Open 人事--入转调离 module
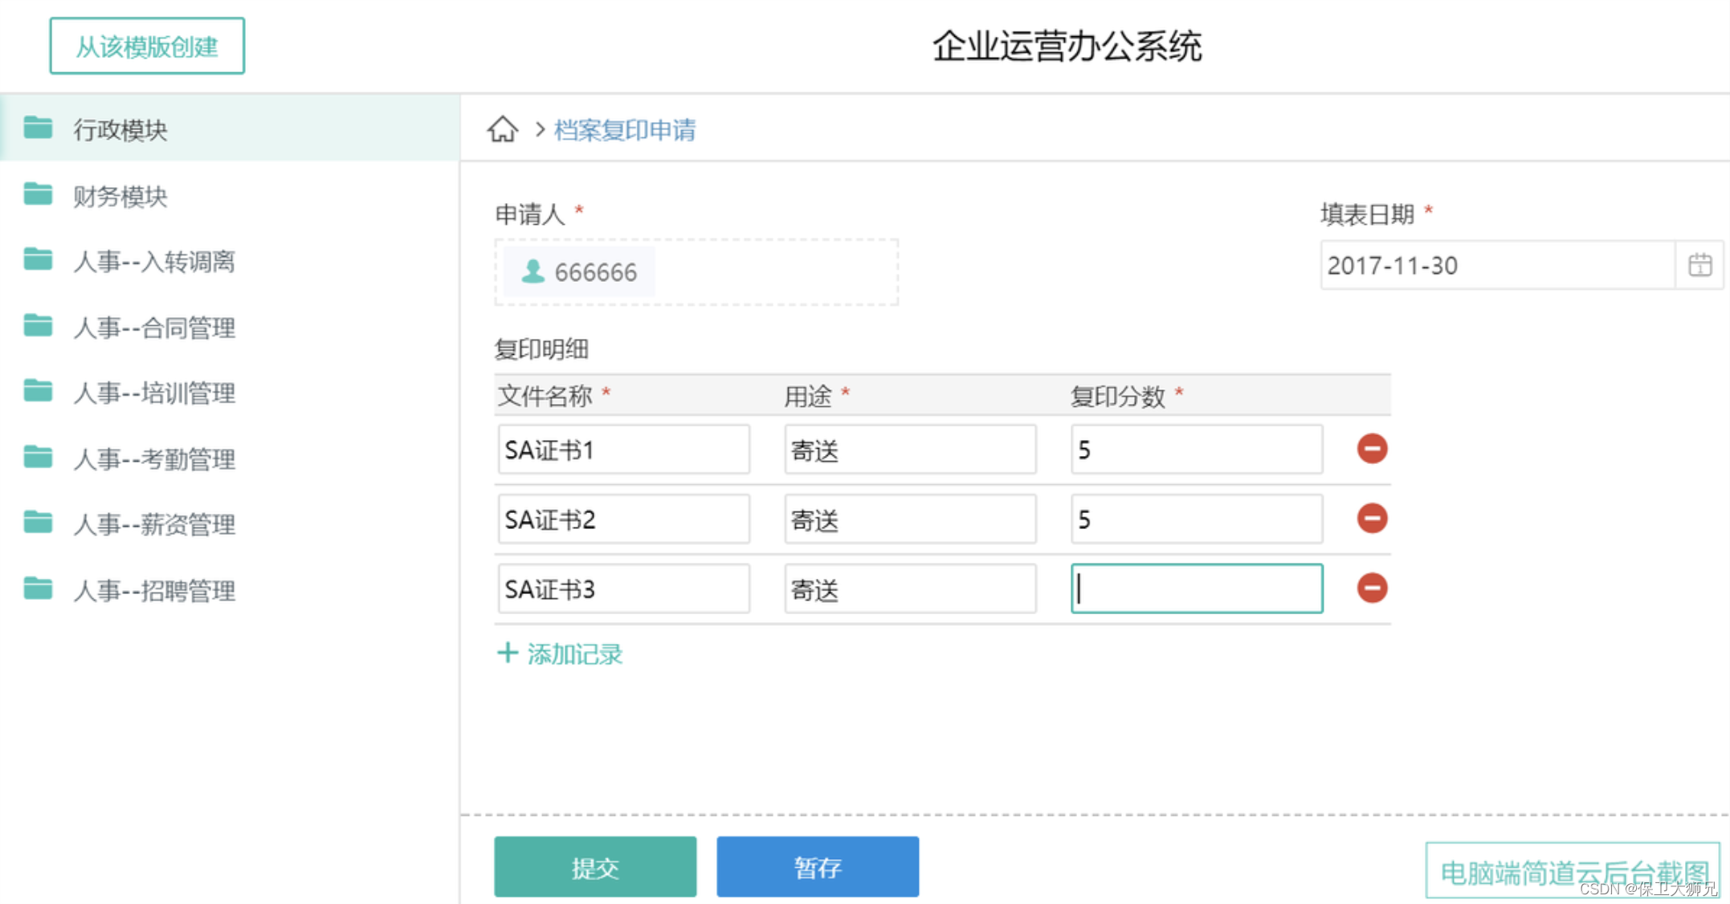This screenshot has width=1730, height=904. point(153,262)
